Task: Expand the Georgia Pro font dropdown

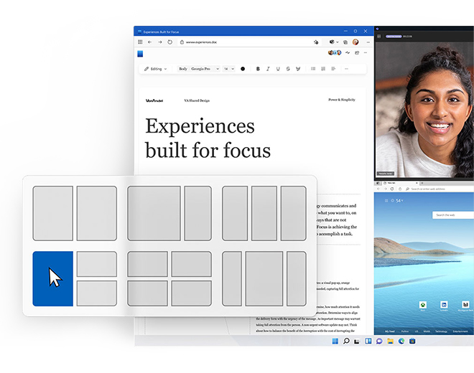Action: tap(204, 69)
